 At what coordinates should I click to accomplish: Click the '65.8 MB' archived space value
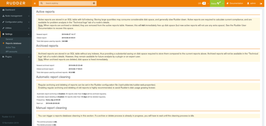pyautogui.click(x=72, y=72)
